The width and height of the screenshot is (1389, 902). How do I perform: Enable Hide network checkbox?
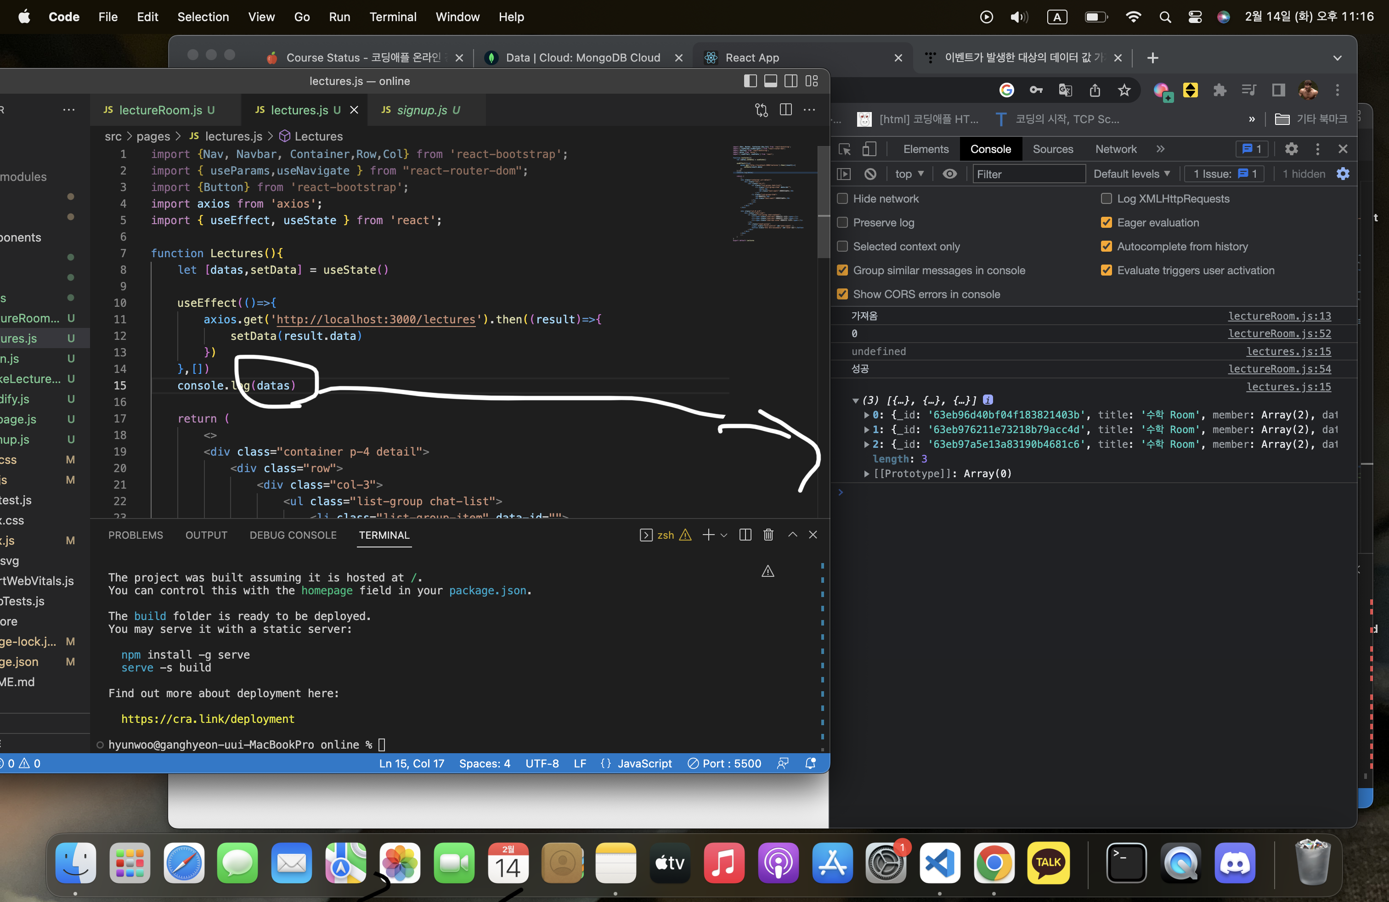[x=842, y=198]
